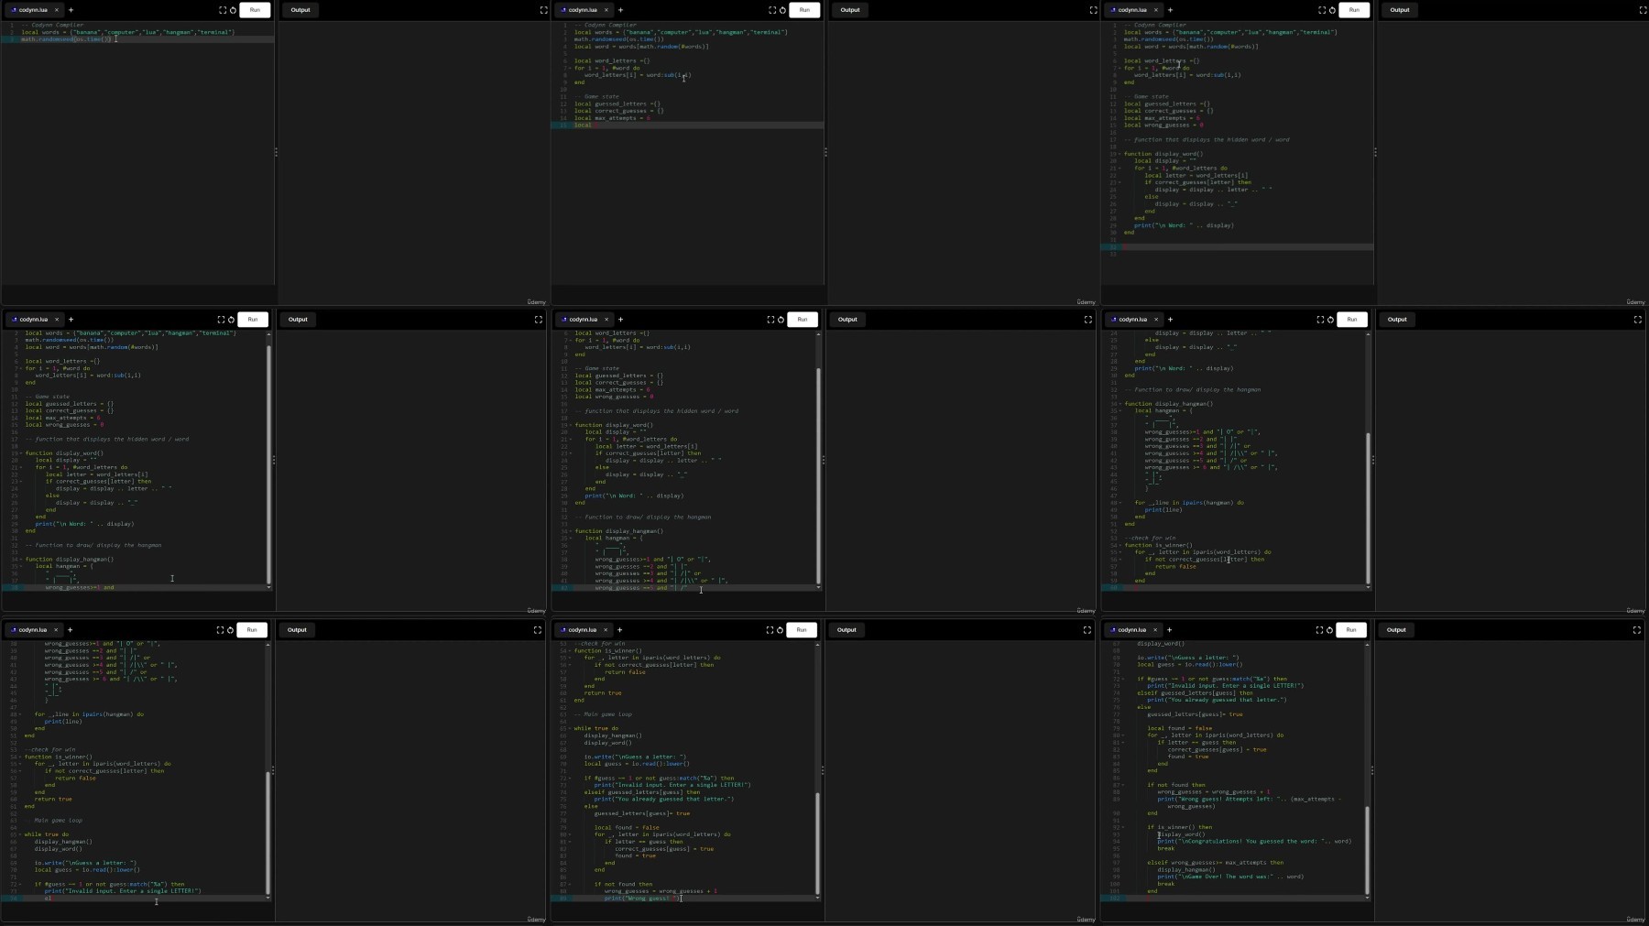Maximize editor in panel ending at highlighted line 16

[x=771, y=10]
